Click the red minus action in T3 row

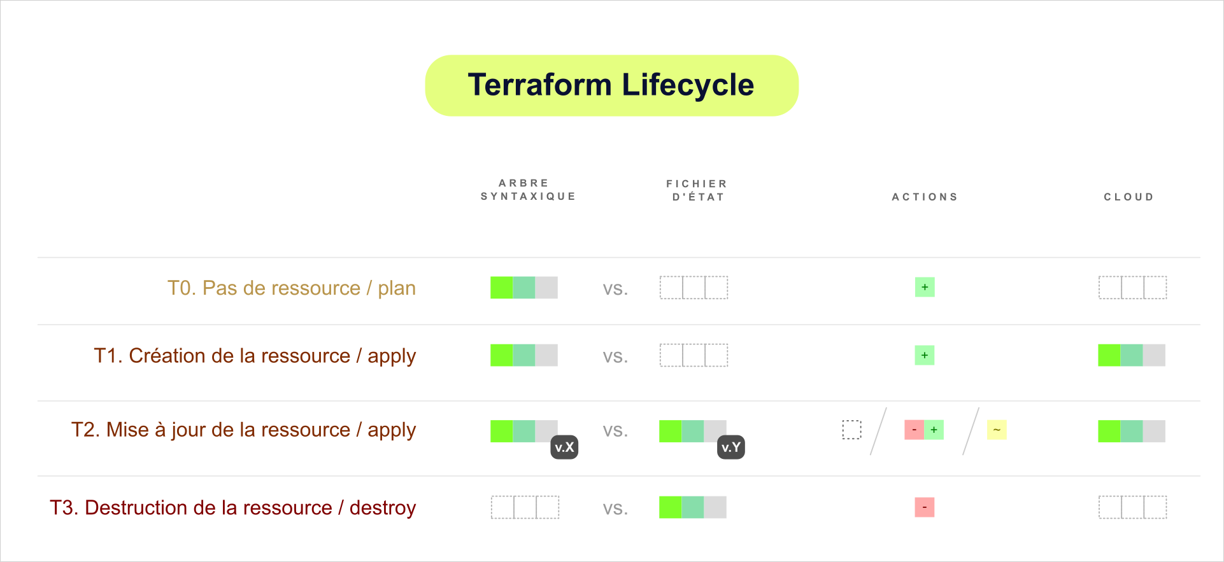[925, 507]
